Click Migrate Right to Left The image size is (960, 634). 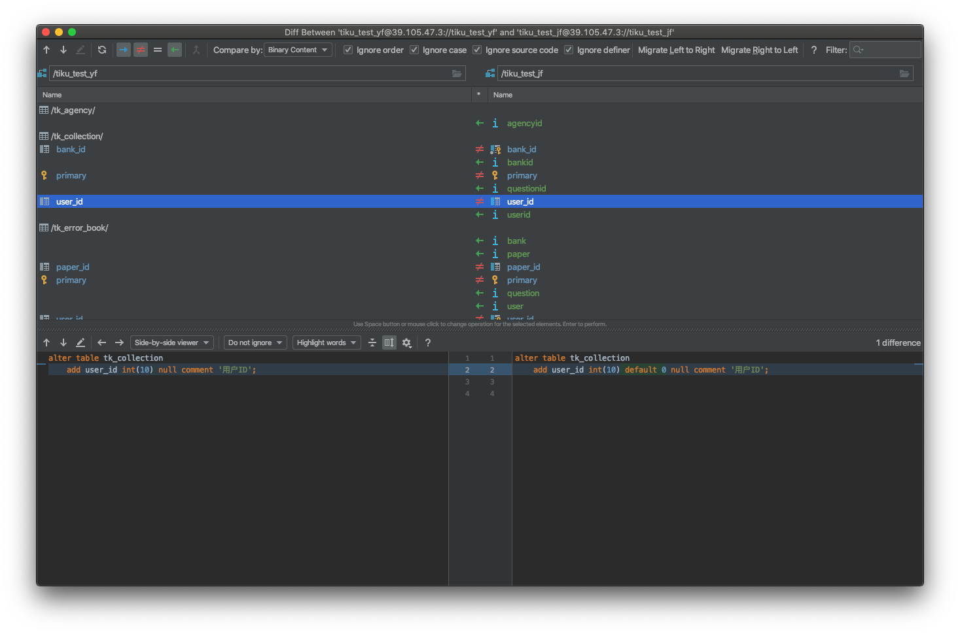[759, 50]
